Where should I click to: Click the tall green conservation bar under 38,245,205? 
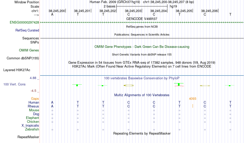(179, 84)
